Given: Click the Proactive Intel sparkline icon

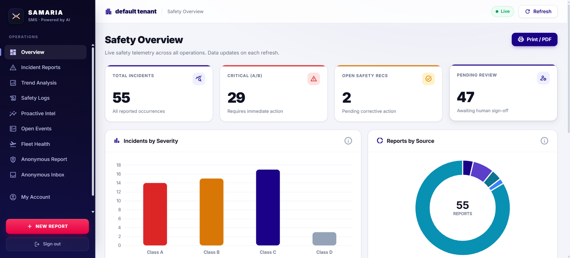Looking at the screenshot, I should [x=13, y=113].
